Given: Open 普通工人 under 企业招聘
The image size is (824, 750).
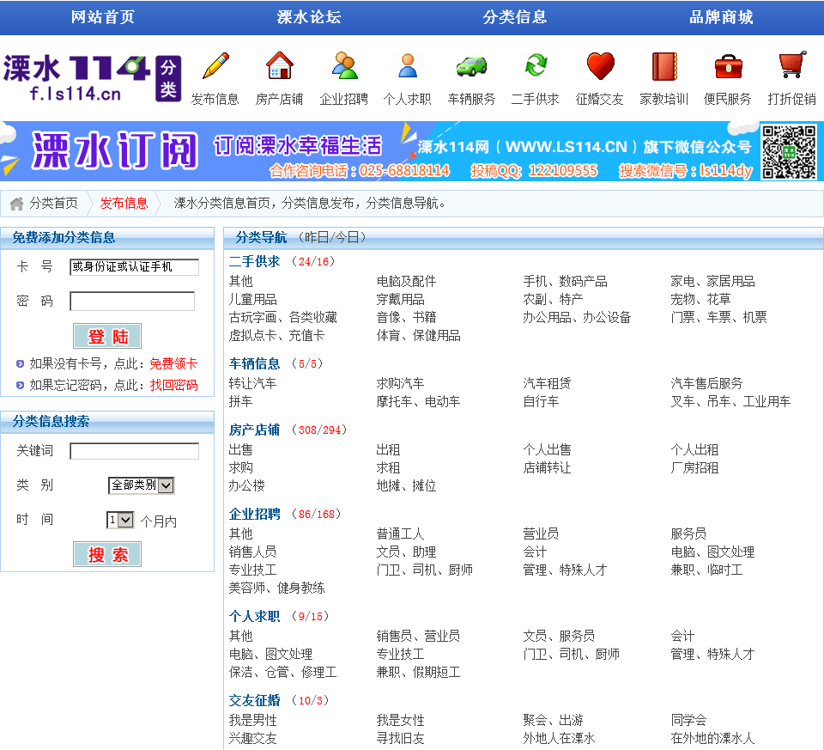Looking at the screenshot, I should (x=401, y=534).
